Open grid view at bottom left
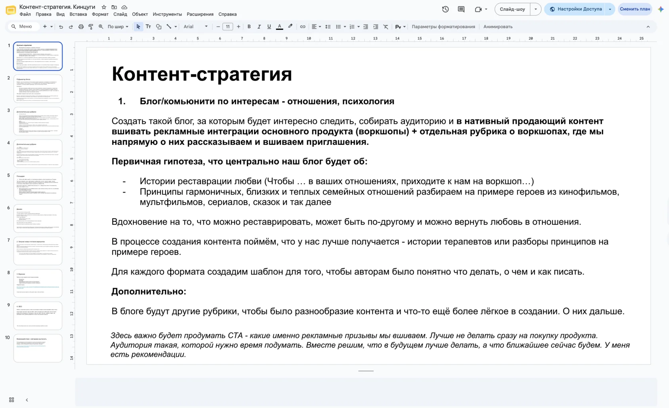The width and height of the screenshot is (669, 408). [12, 400]
